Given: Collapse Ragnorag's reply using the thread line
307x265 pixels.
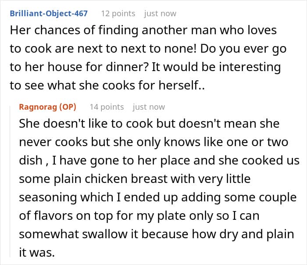Looking at the screenshot, I should pyautogui.click(x=10, y=181).
